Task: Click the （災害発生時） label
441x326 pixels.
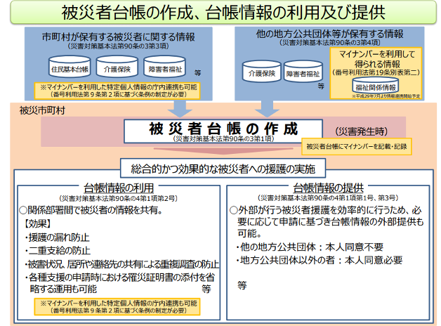Action: coord(362,131)
